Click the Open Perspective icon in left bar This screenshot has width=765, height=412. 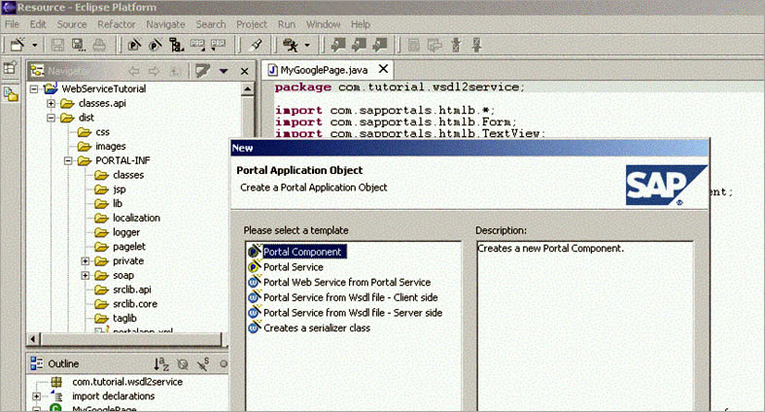(x=11, y=68)
